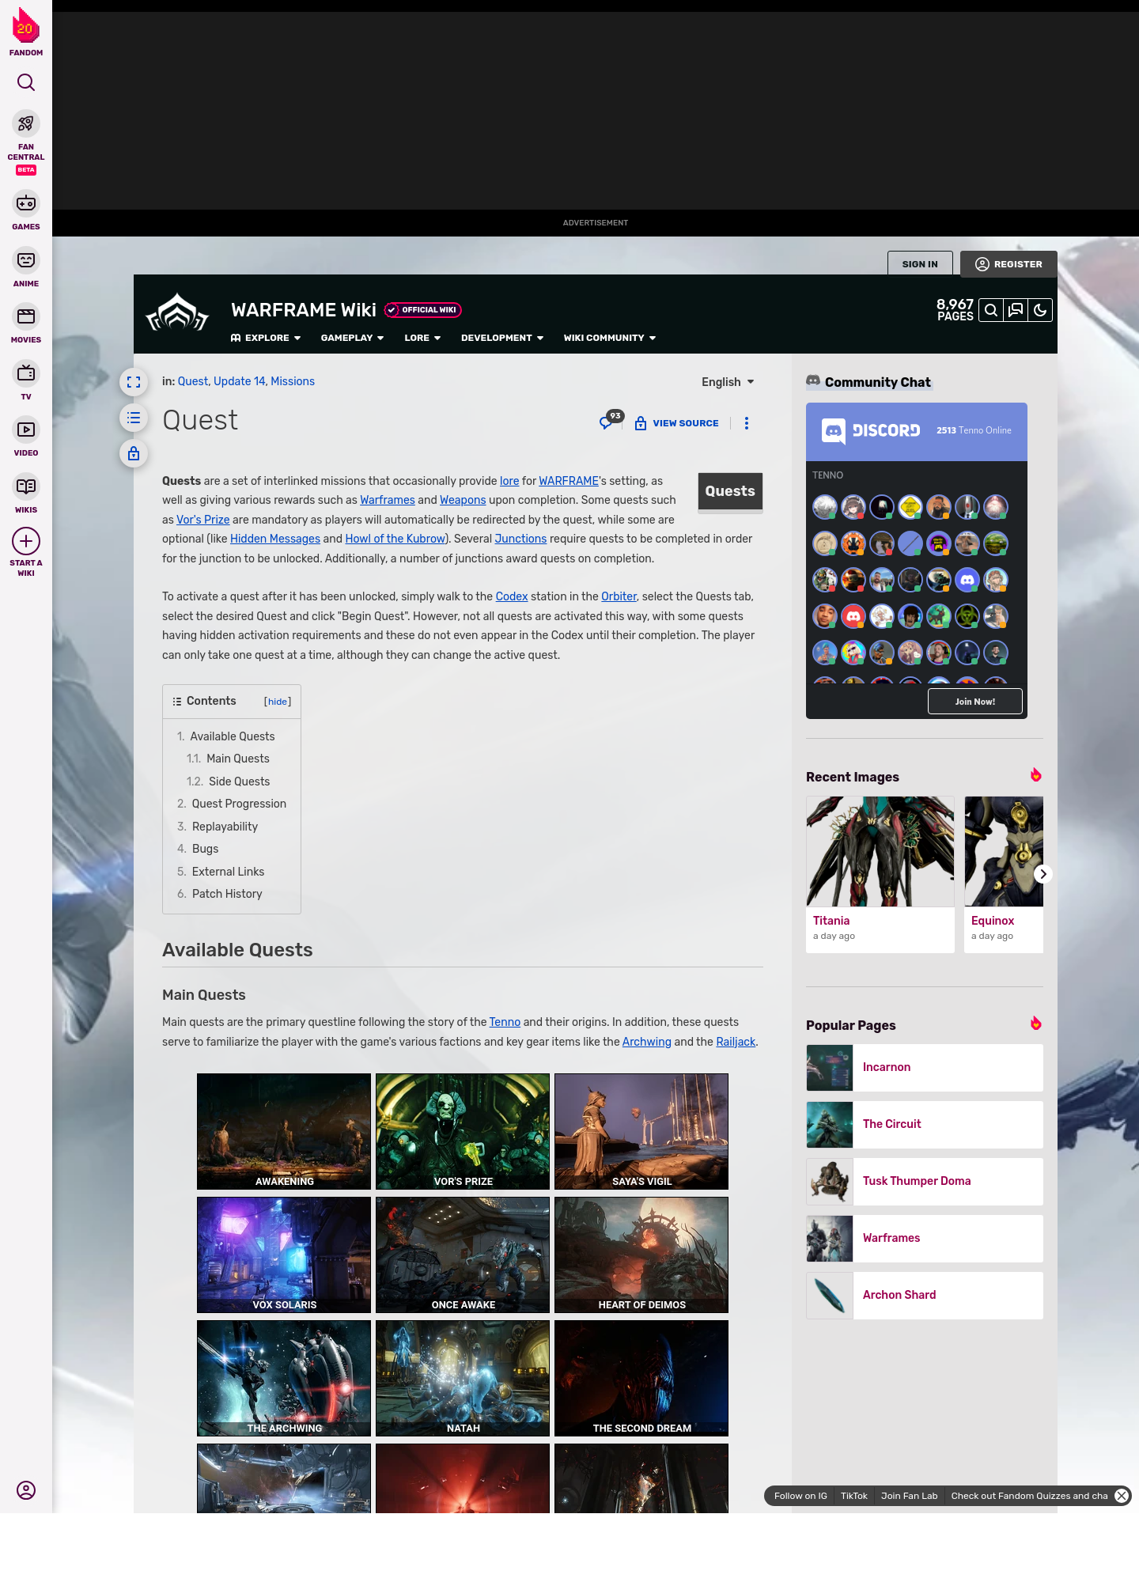Expand page to full width icon

tap(134, 382)
